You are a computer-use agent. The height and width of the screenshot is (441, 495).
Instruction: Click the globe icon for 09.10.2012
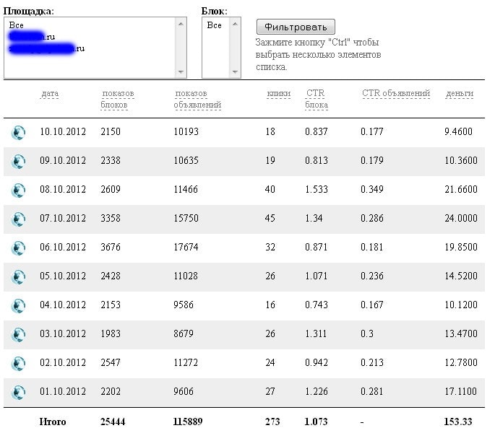pyautogui.click(x=18, y=162)
